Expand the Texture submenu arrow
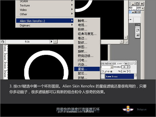The height and width of the screenshot is (117, 156). [x=72, y=5]
